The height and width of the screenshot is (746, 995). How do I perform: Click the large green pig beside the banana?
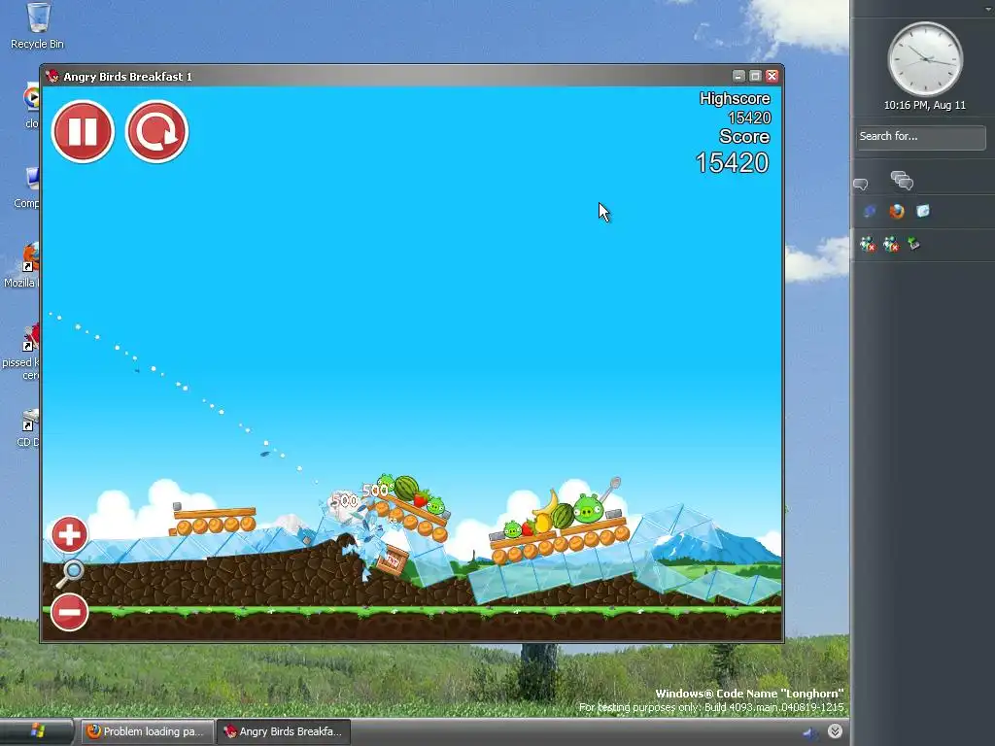click(588, 508)
